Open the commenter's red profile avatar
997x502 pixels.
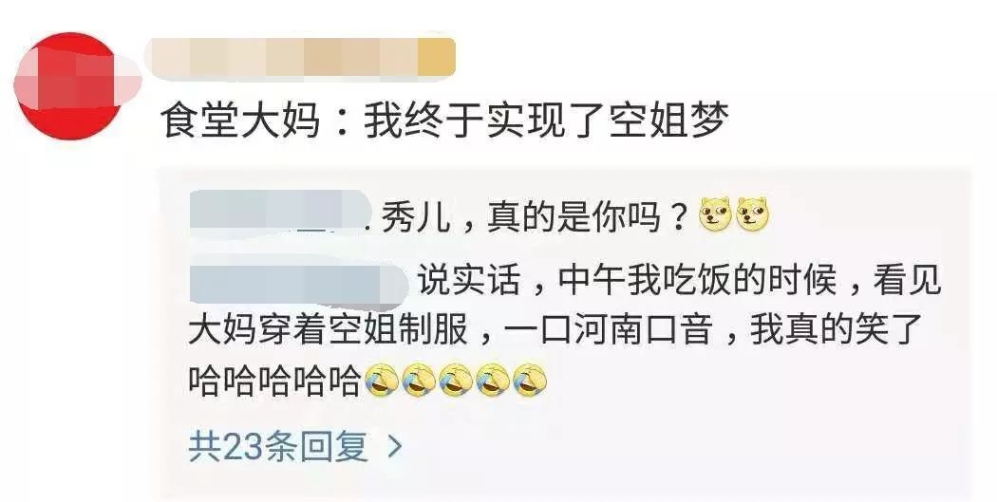point(68,85)
